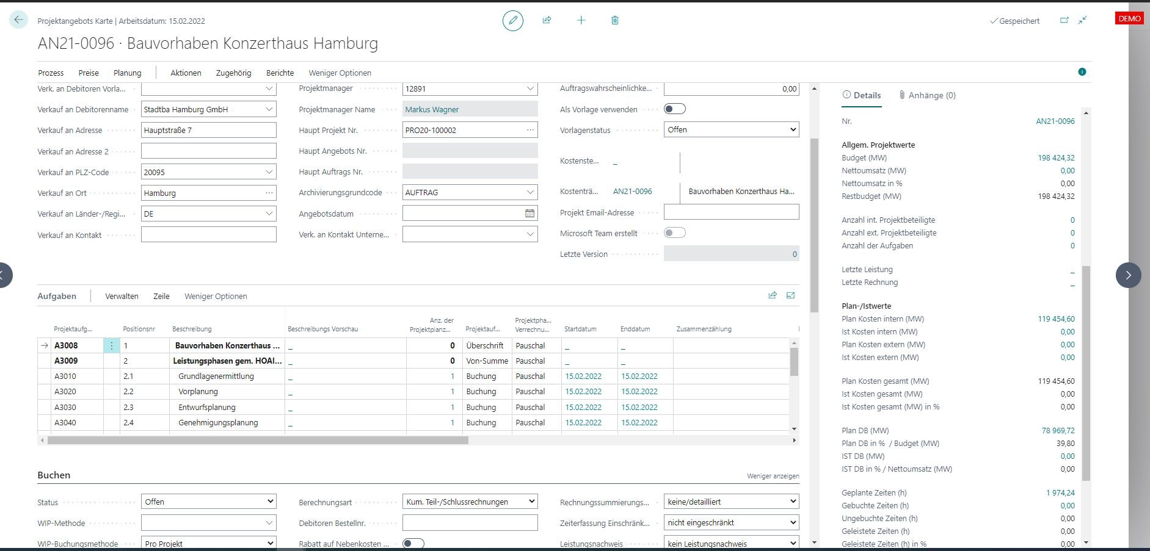Expand Berechnungsart dropdown

(470, 502)
